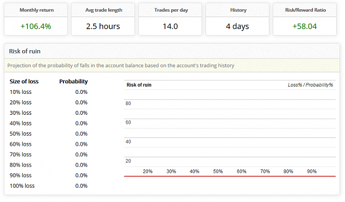Select the 10% loss table row
Viewport: 345px width, 202px height.
(x=49, y=92)
